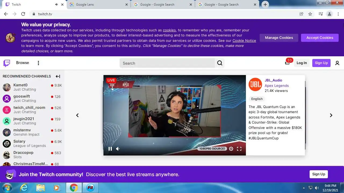
Task: Open the Chrome profile avatar button
Action: pyautogui.click(x=329, y=14)
